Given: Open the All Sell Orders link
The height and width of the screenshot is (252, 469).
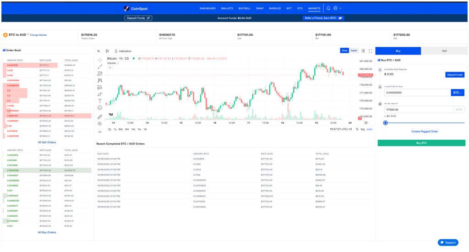Looking at the screenshot, I should pyautogui.click(x=47, y=142).
